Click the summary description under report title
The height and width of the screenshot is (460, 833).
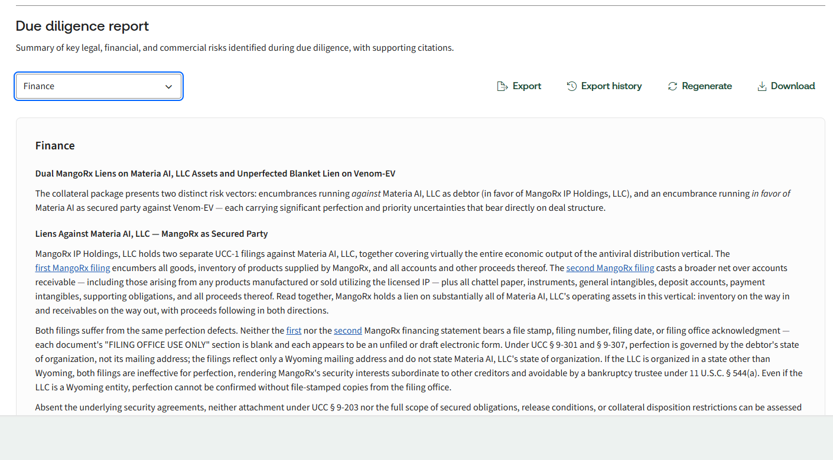[x=235, y=48]
